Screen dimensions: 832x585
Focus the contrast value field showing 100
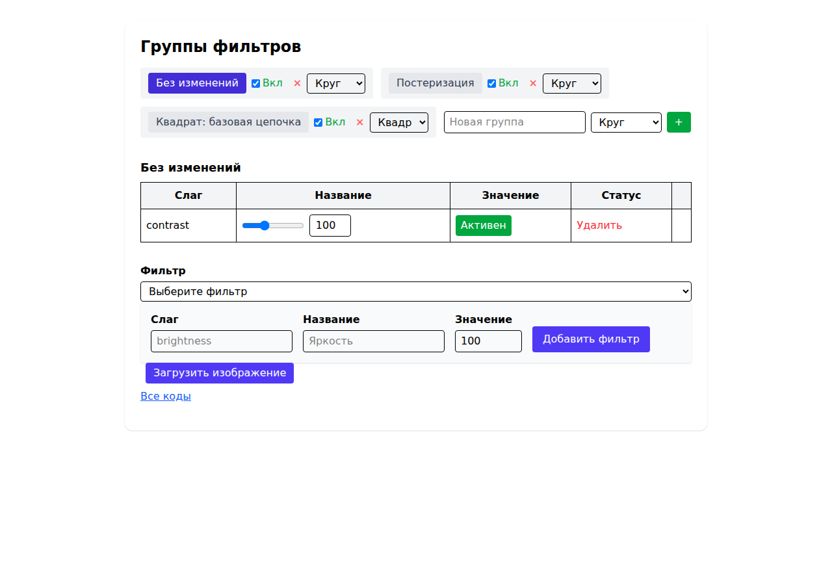(x=330, y=226)
